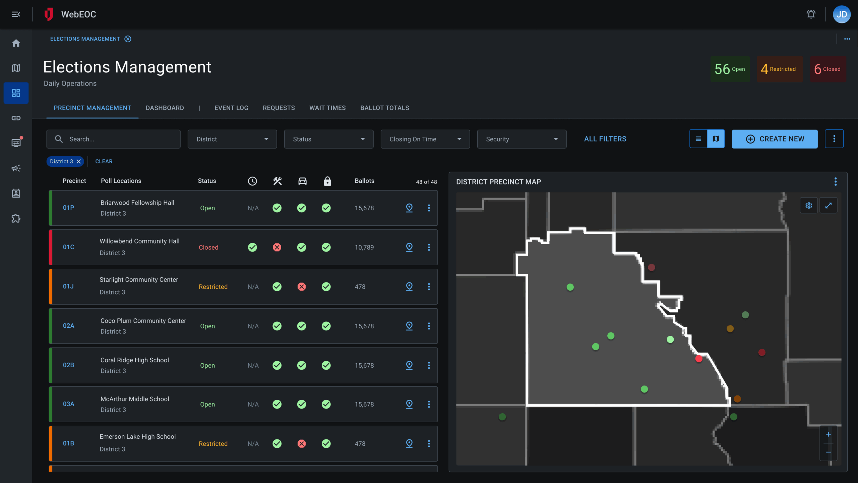Screen dimensions: 858x483
Task: Open the map icon in left sidebar
Action: click(x=16, y=68)
